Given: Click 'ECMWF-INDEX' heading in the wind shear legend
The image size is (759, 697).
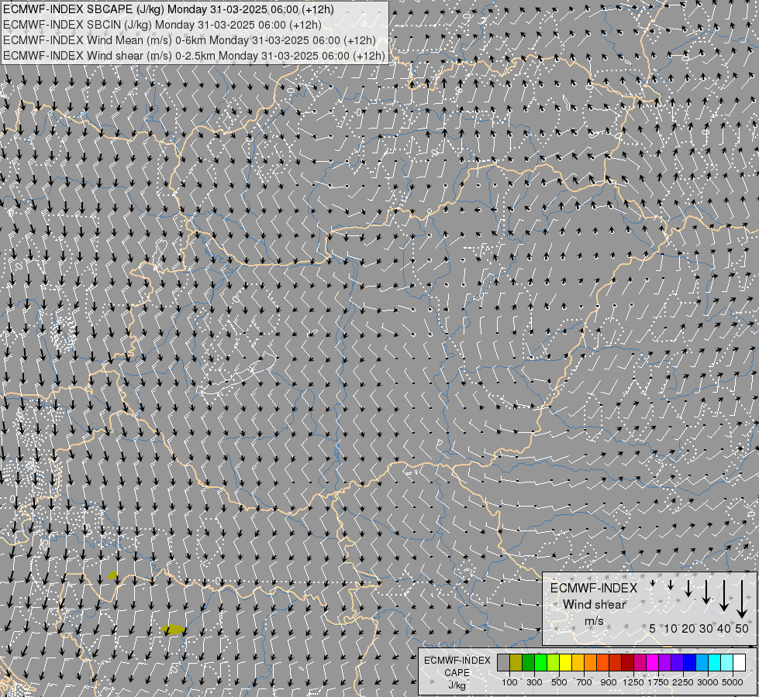Looking at the screenshot, I should coord(594,588).
